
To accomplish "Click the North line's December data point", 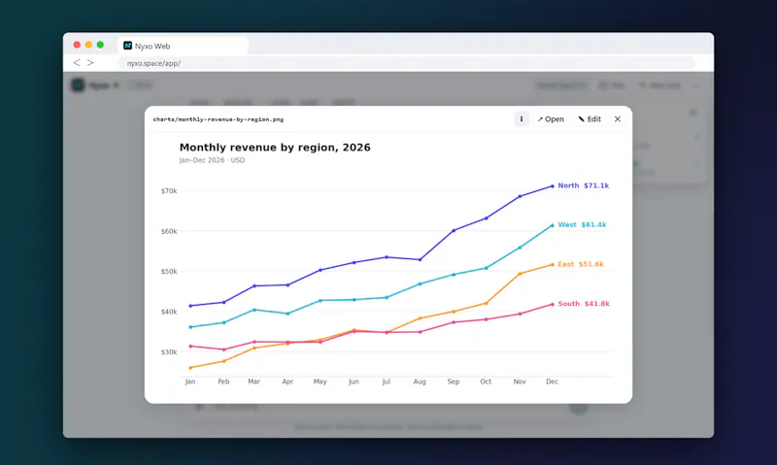I will pyautogui.click(x=553, y=186).
